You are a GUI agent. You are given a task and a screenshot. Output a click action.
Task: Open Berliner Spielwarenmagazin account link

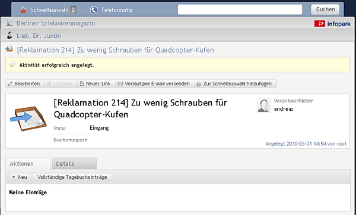tap(56, 23)
